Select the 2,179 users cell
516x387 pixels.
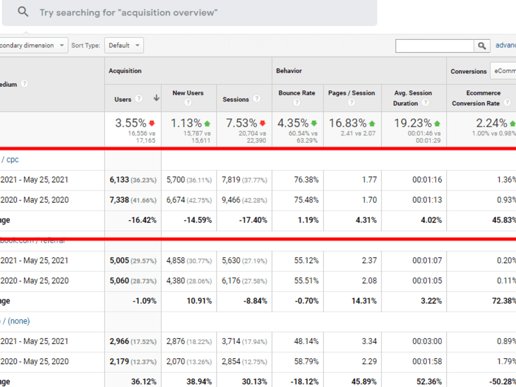coord(133,362)
